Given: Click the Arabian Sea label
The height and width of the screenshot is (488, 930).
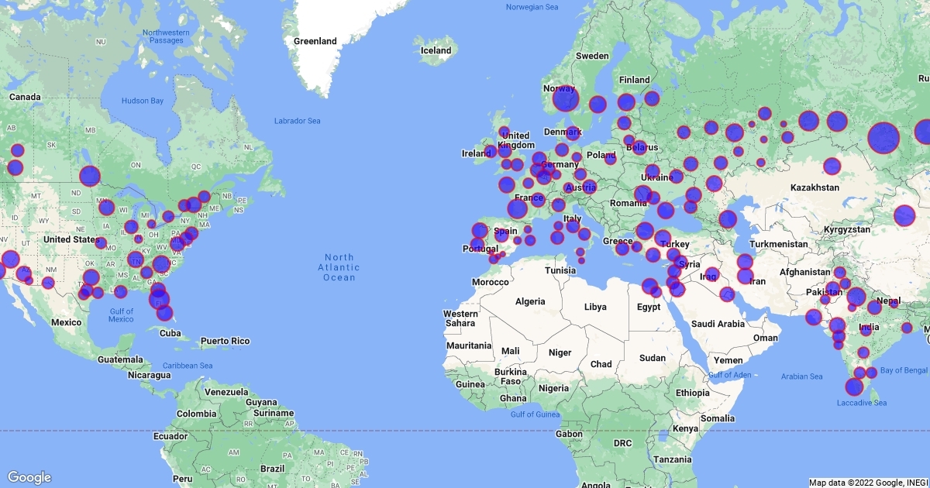Looking at the screenshot, I should (801, 376).
